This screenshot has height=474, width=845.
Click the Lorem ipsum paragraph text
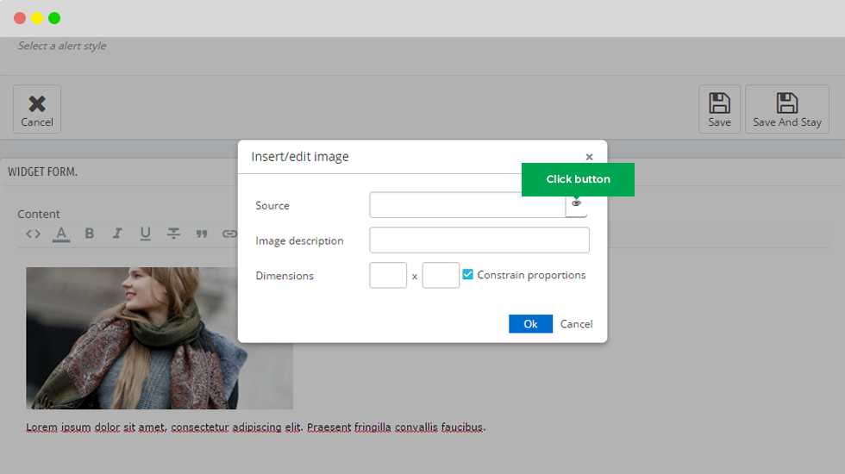coord(256,427)
